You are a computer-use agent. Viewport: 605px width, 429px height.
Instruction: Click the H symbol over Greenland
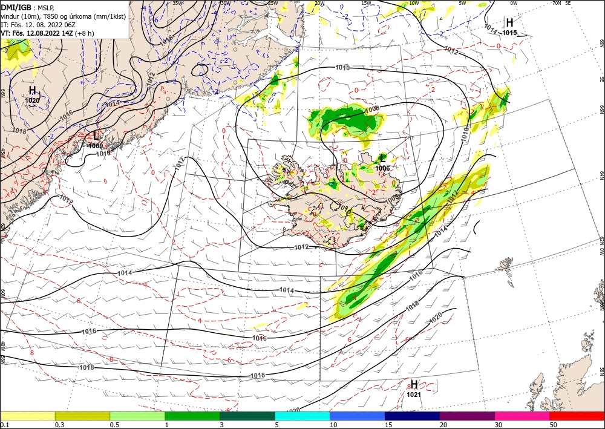(x=33, y=91)
